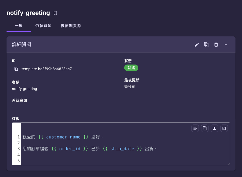Click the clone icon in details header

click(206, 45)
